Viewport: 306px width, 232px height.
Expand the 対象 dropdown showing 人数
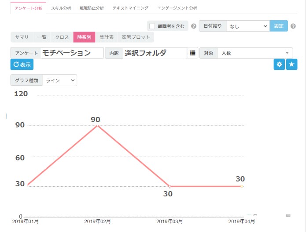[254, 53]
